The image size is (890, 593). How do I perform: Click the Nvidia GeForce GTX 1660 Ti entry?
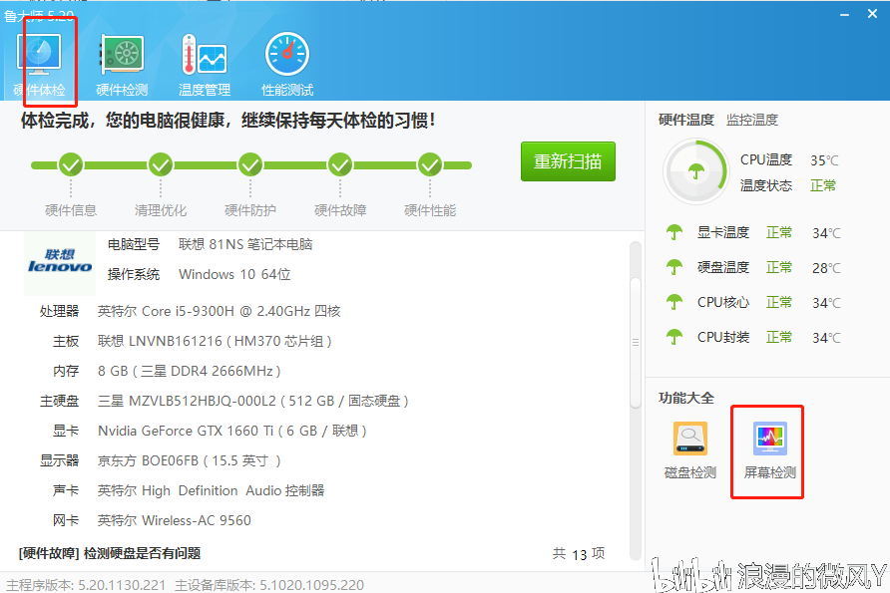pos(232,431)
